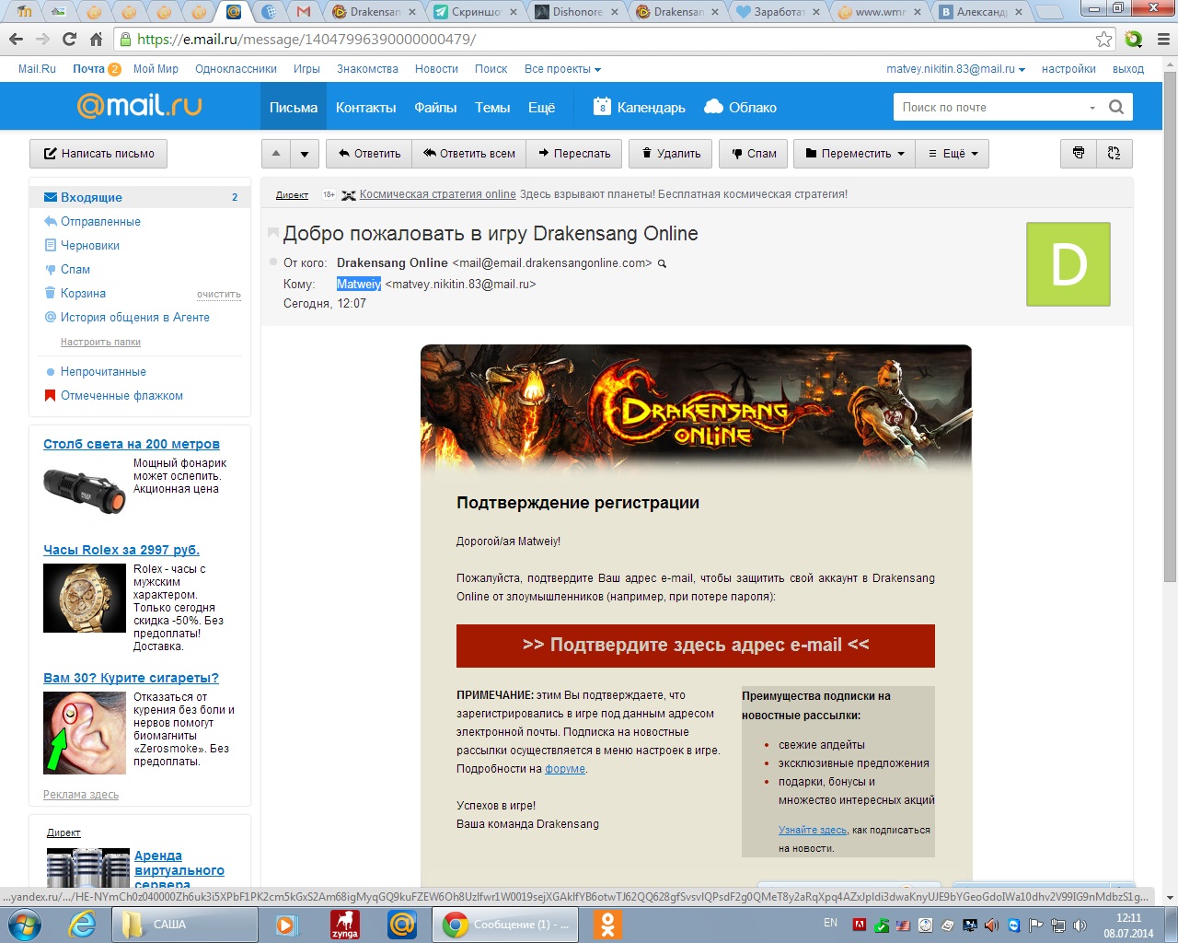Screen dimensions: 1178x943
Task: Delete the message with 'Удалить'
Action: tap(671, 154)
